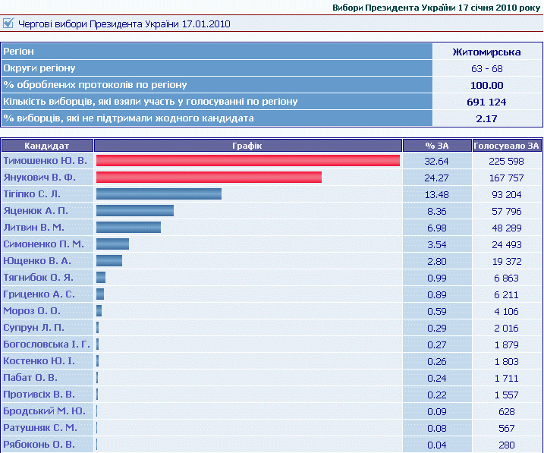This screenshot has width=544, height=453.
Task: Sort by the Кандидат column header
Action: click(x=47, y=146)
